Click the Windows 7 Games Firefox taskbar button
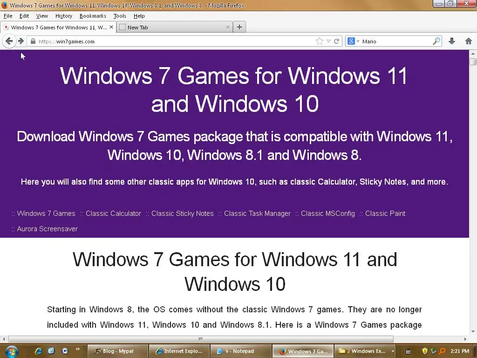The width and height of the screenshot is (477, 358). (302, 351)
